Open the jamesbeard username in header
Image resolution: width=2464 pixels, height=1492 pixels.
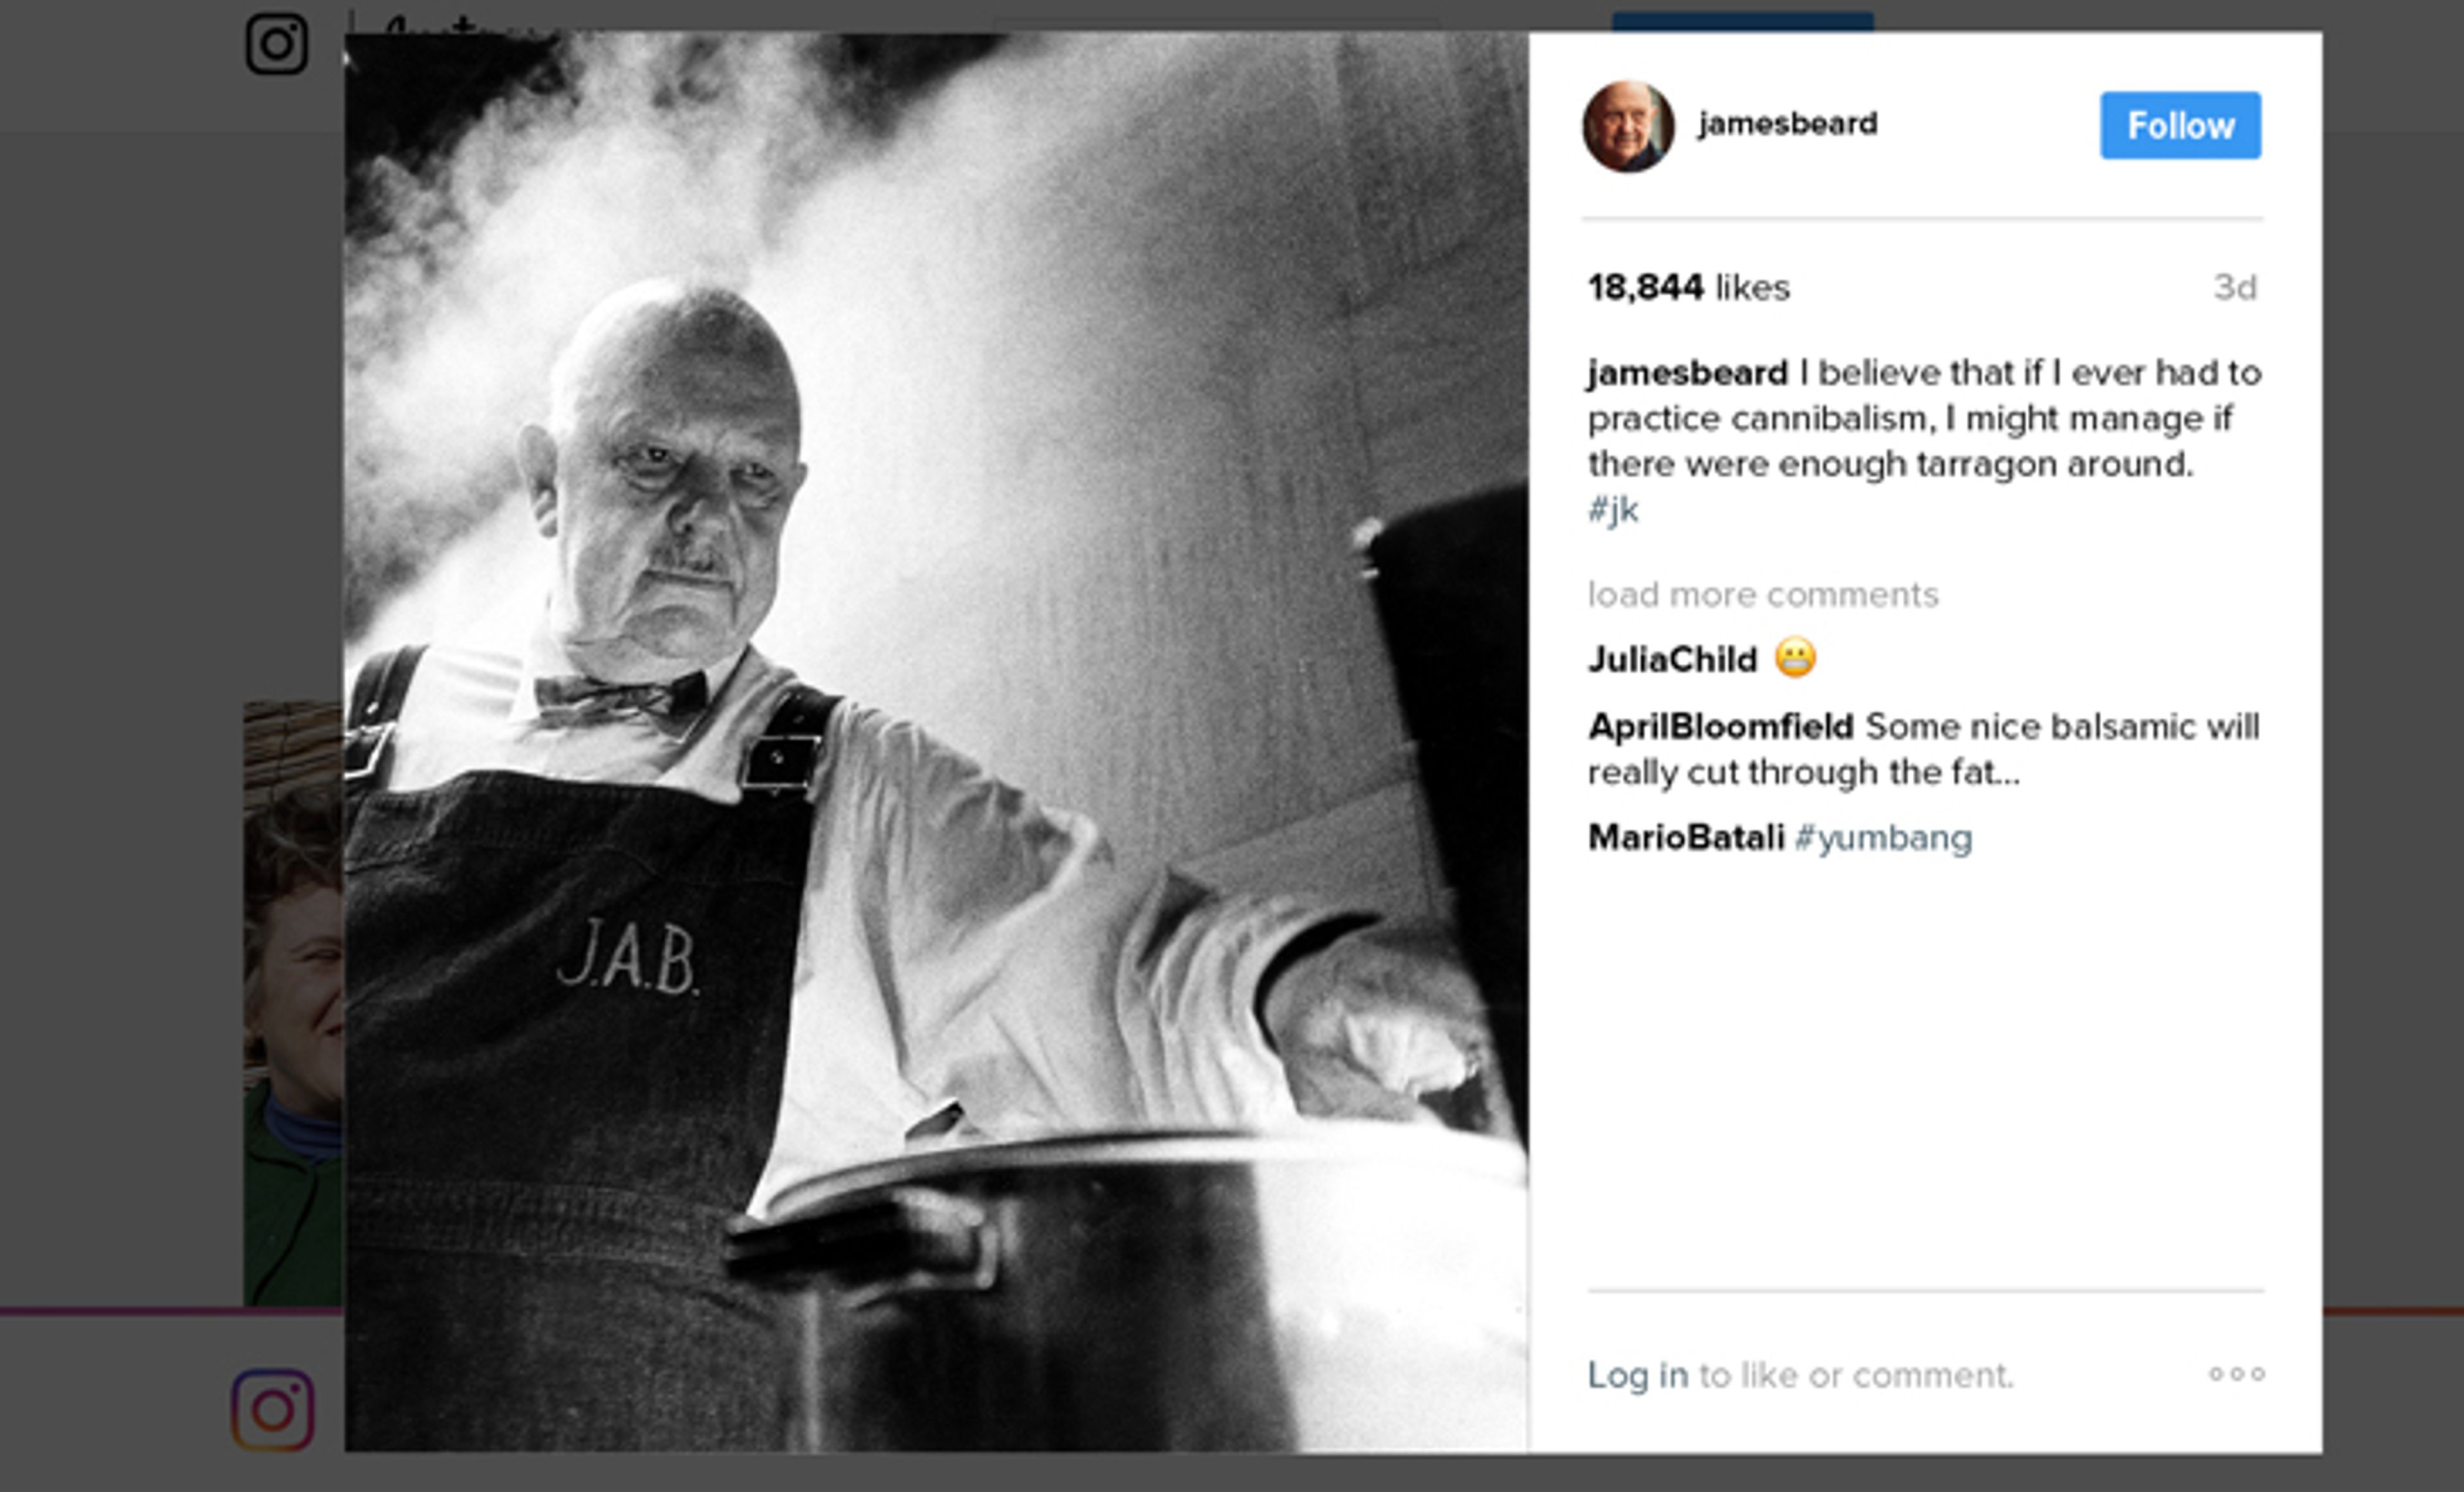click(x=1787, y=124)
